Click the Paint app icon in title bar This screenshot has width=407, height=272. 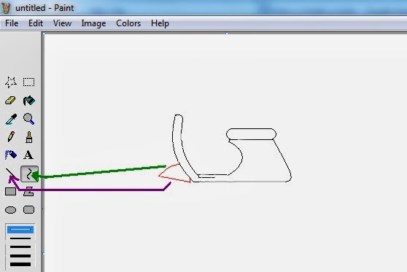coord(6,7)
